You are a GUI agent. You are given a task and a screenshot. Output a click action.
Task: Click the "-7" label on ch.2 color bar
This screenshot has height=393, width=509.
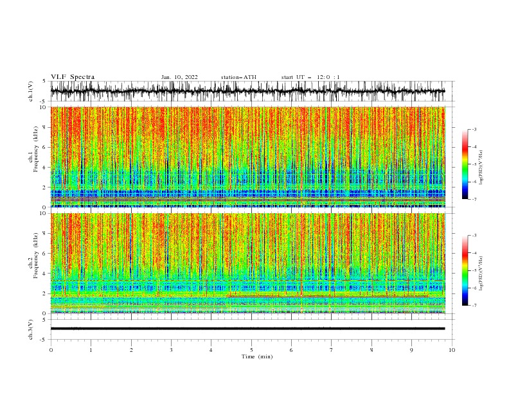pyautogui.click(x=474, y=306)
